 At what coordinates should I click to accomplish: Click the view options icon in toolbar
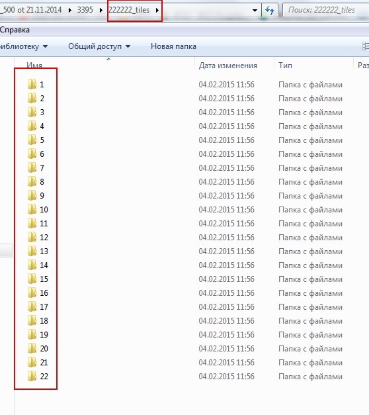pos(366,46)
